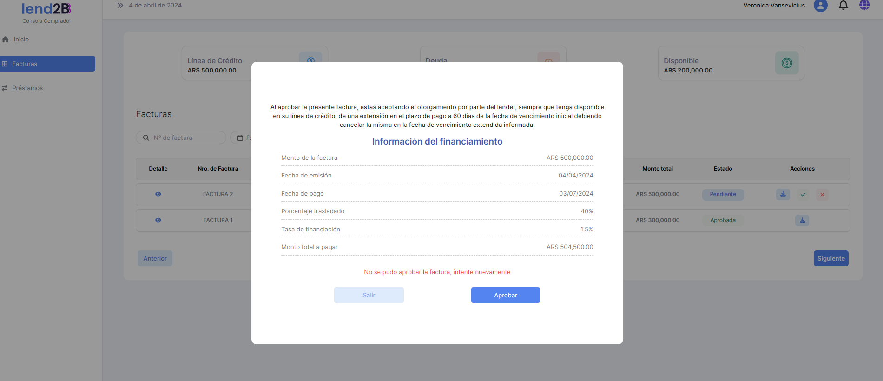Click the Aprobar button in the dialog

[505, 295]
